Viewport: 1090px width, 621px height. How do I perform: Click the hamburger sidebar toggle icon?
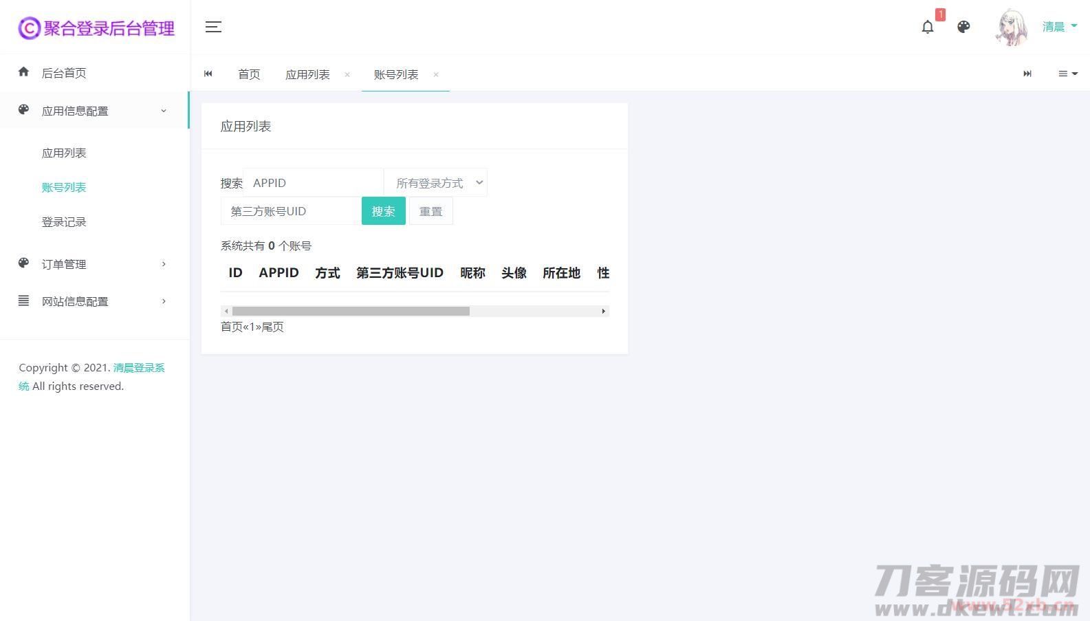(x=213, y=27)
